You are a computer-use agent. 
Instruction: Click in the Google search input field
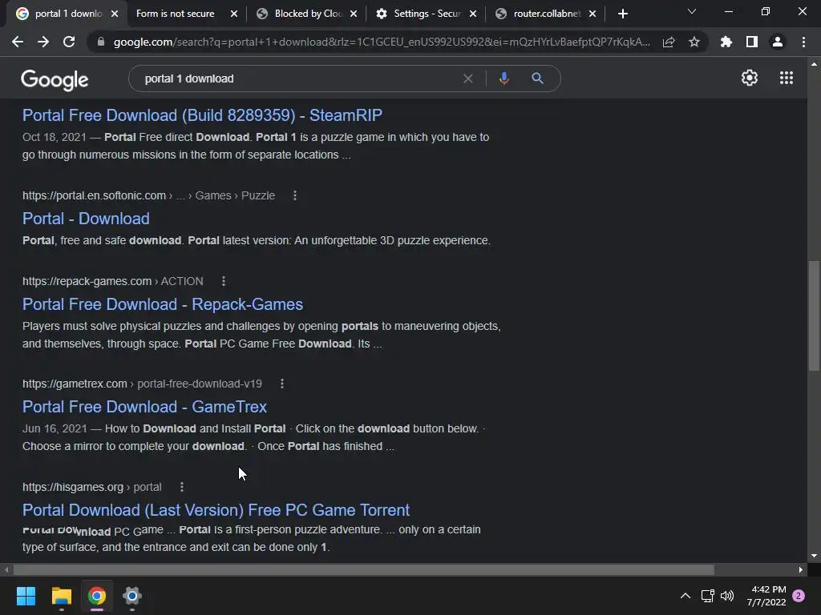point(298,78)
